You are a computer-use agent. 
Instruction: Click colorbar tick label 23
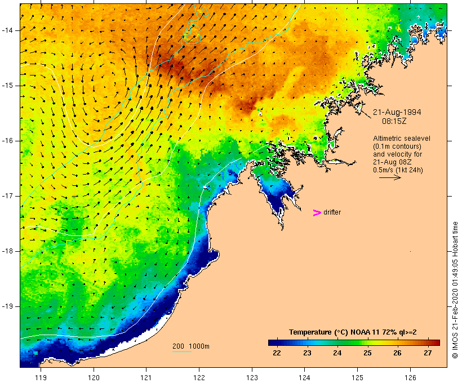pyautogui.click(x=307, y=353)
